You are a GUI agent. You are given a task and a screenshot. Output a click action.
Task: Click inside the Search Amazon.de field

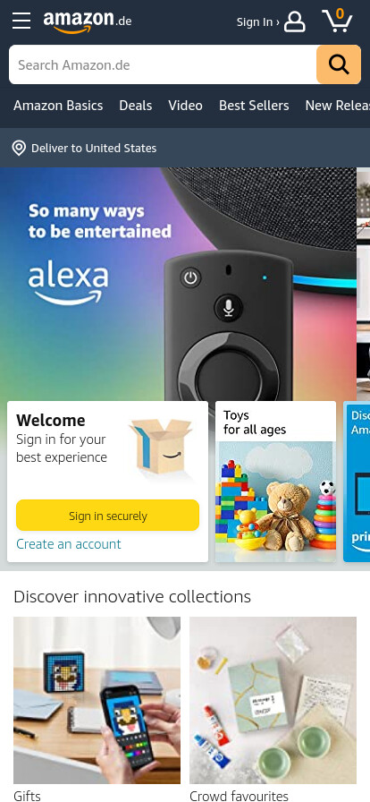tap(163, 64)
